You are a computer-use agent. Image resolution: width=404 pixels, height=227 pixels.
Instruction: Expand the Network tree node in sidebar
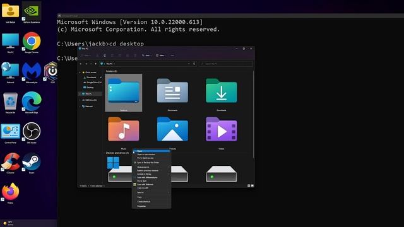pos(80,106)
